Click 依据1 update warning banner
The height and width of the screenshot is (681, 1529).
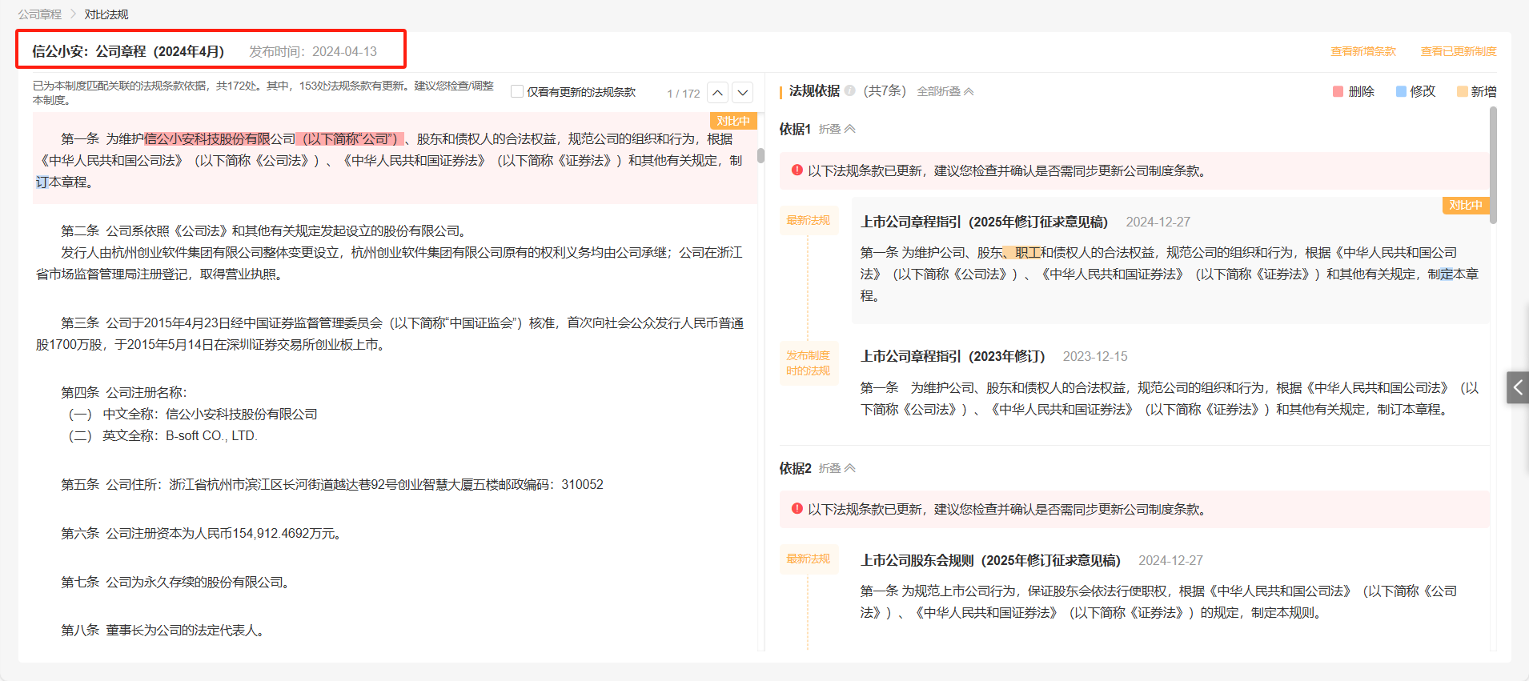pos(1134,170)
